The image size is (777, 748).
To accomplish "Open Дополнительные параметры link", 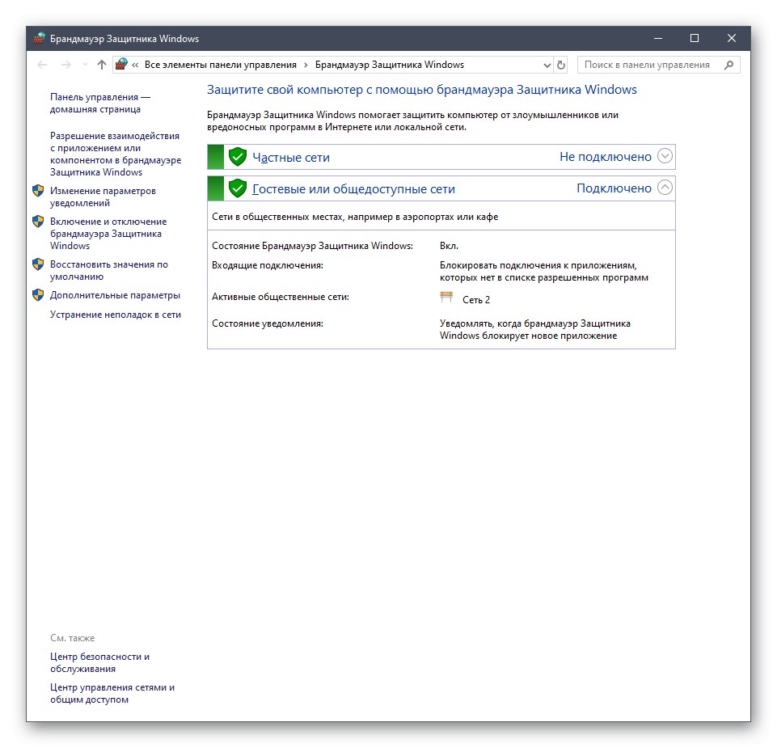I will pyautogui.click(x=115, y=295).
